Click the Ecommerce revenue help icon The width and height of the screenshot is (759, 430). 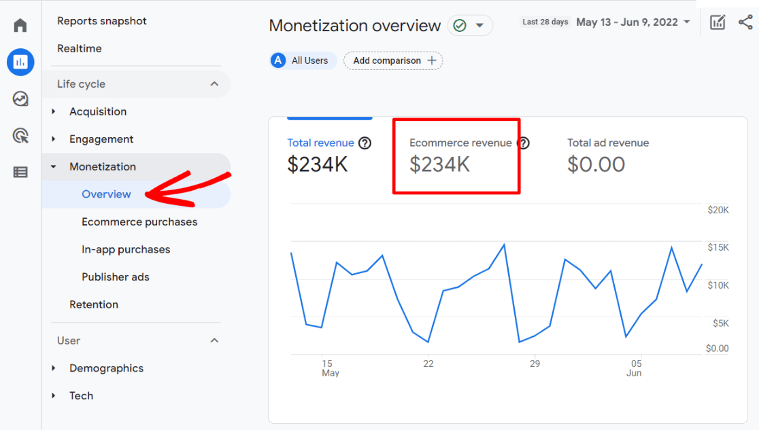click(523, 143)
